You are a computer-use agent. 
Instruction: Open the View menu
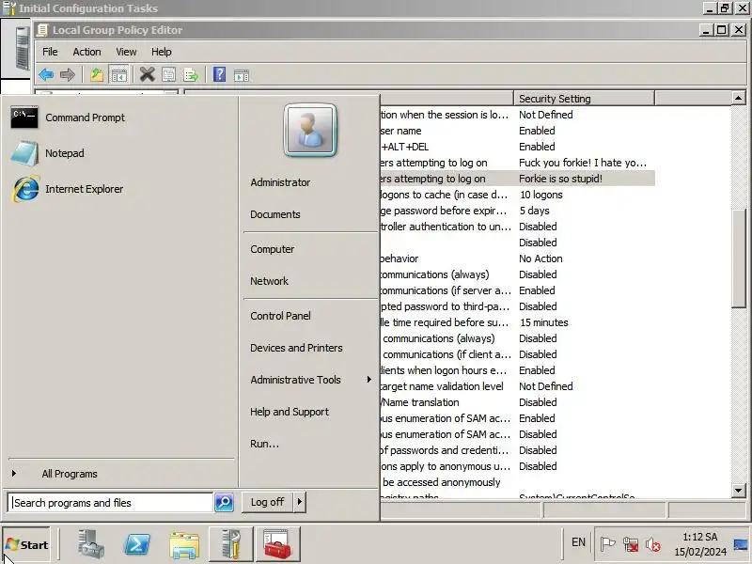tap(126, 52)
